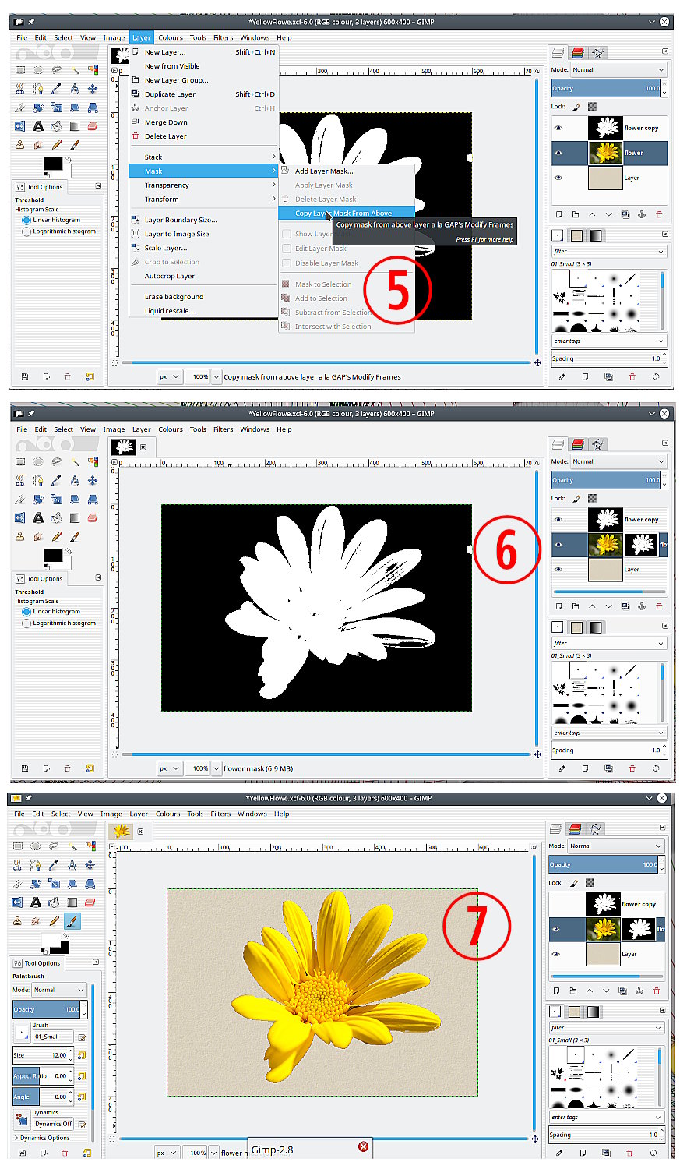The width and height of the screenshot is (694, 1169).
Task: Select Logarithmic histogram in the Layer-menu window
Action: (x=59, y=231)
